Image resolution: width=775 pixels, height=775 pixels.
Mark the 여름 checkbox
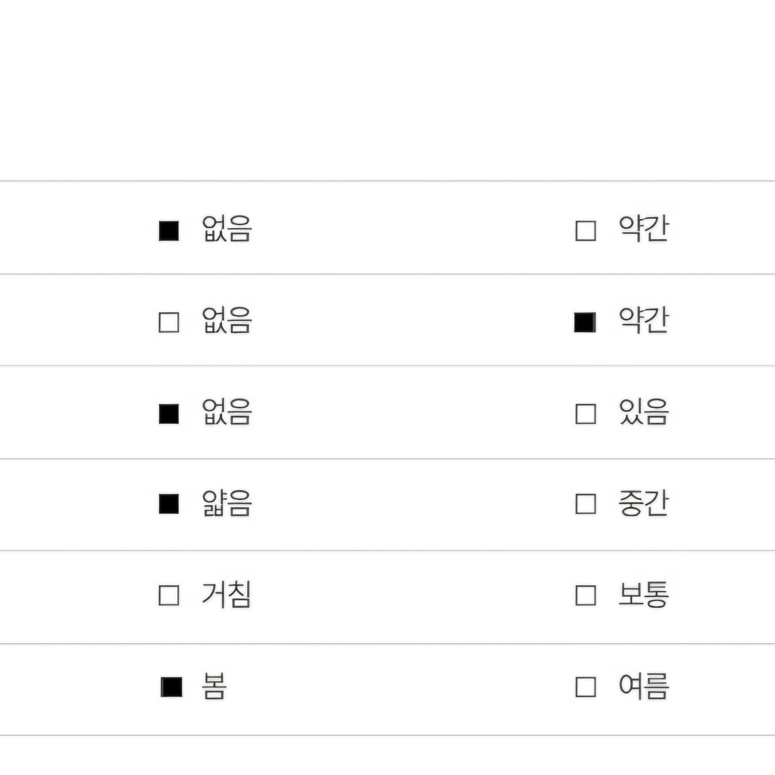[586, 687]
